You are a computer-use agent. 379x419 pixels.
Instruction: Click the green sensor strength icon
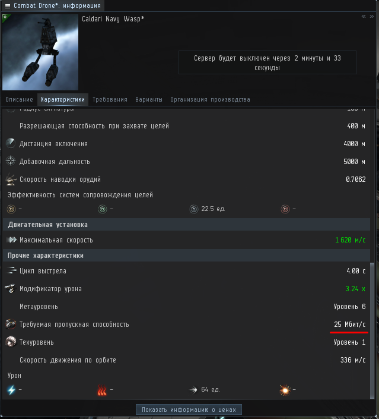[103, 209]
